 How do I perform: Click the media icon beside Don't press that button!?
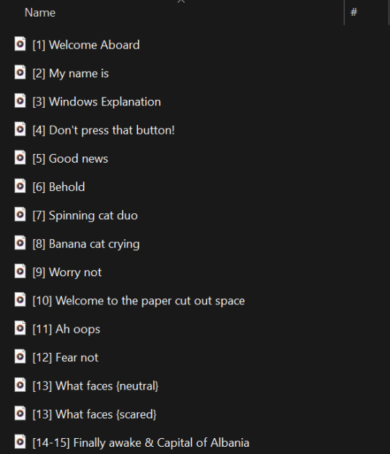[x=20, y=129]
